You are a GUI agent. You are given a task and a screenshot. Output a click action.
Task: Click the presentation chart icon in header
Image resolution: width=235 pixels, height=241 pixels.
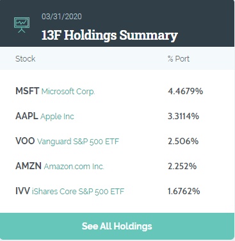click(x=22, y=25)
